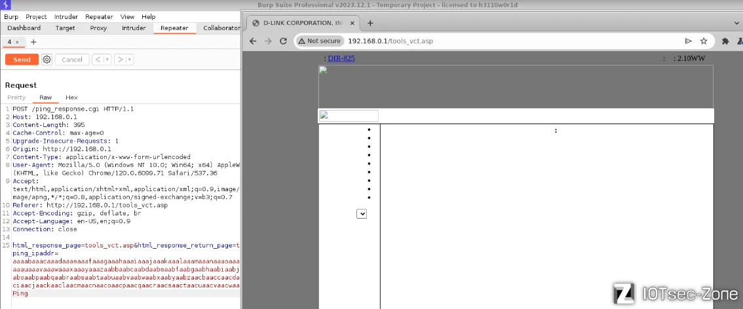Viewport: 743px width, 309px height.
Task: Click the Origin header line
Action: (x=62, y=149)
